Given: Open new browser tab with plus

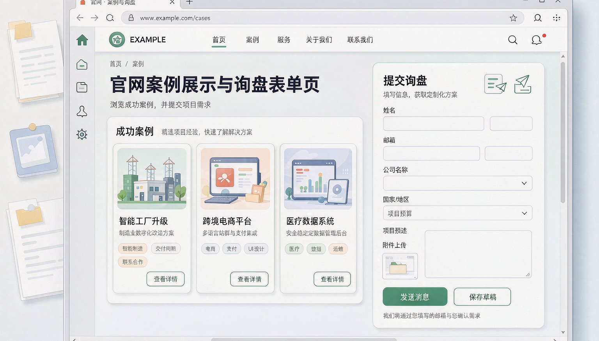Looking at the screenshot, I should point(190,2).
